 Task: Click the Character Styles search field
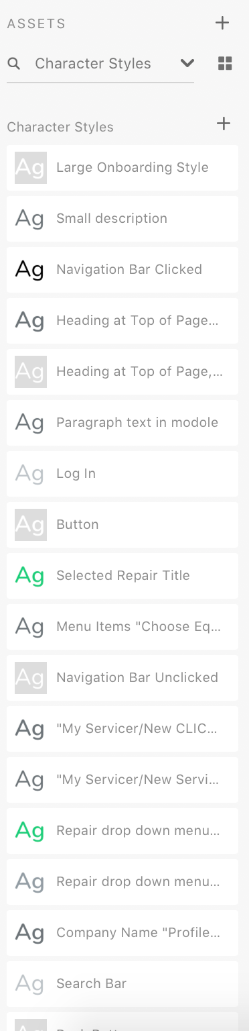point(100,64)
